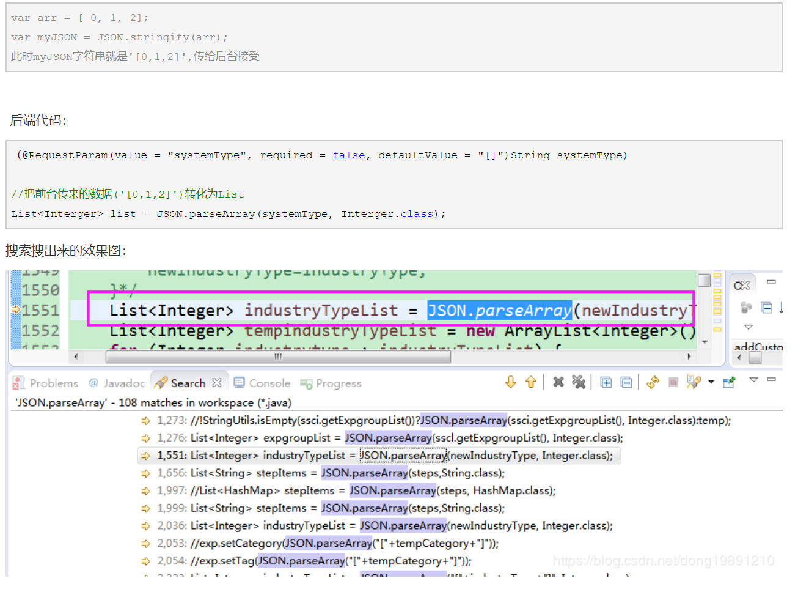Remove all matches in Search view
This screenshot has height=614, width=798.
pos(579,382)
